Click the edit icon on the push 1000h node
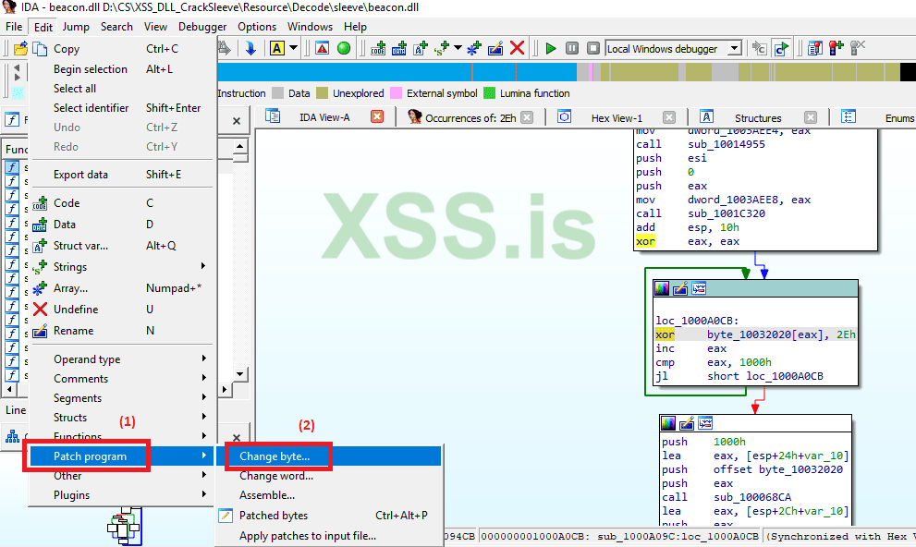The image size is (916, 547). point(687,423)
